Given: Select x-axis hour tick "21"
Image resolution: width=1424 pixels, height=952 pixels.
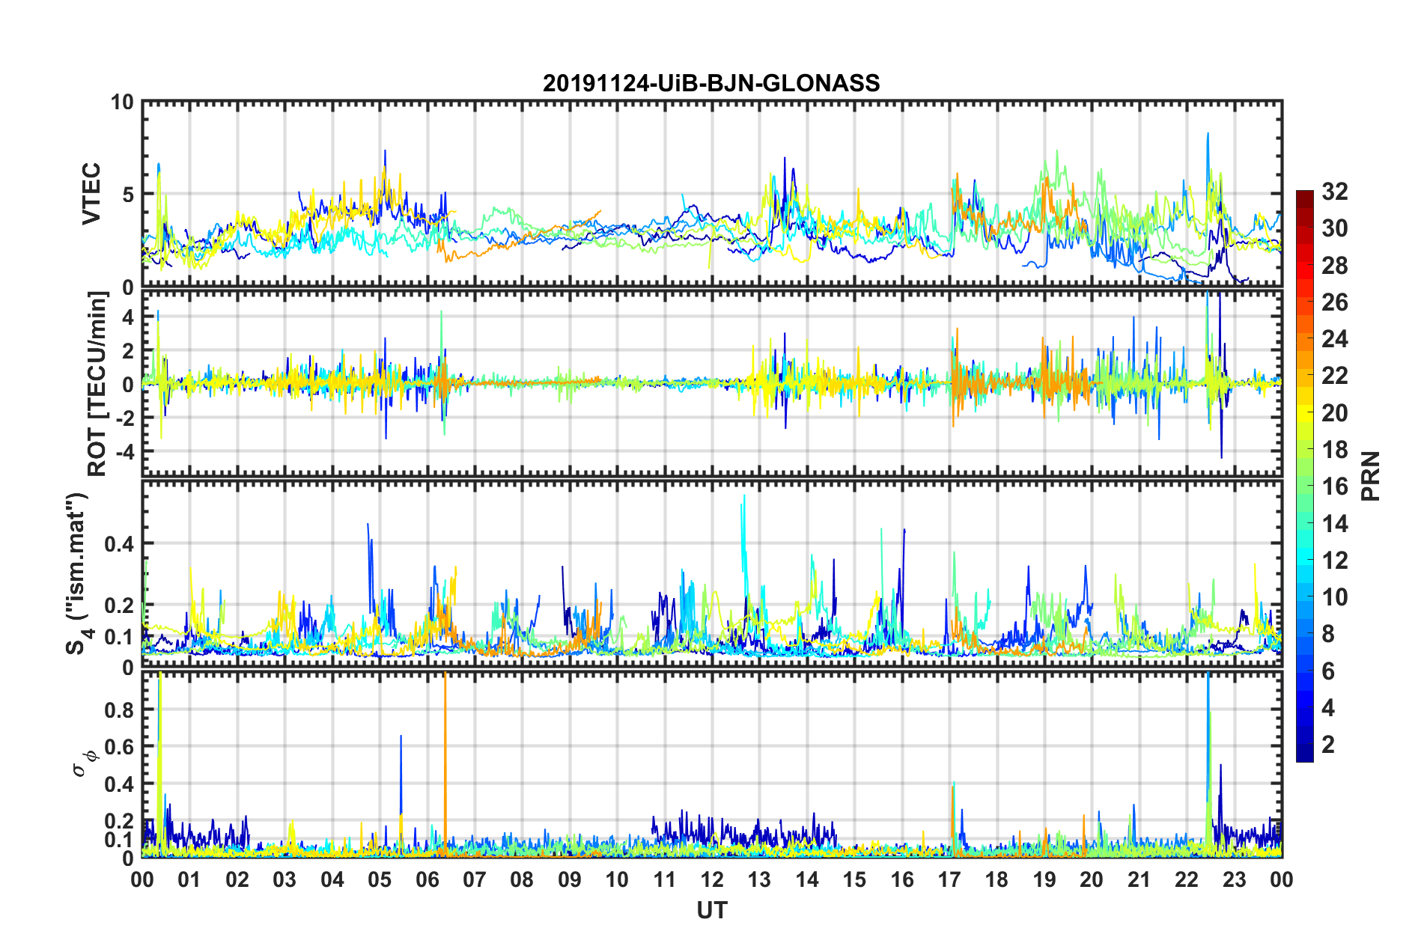Looking at the screenshot, I should point(1139,879).
